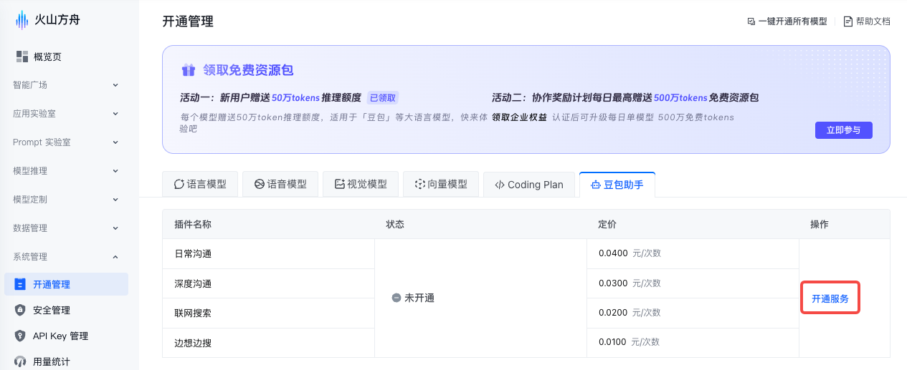The image size is (907, 370).
Task: Switch to the 语言模型 tab
Action: (200, 185)
